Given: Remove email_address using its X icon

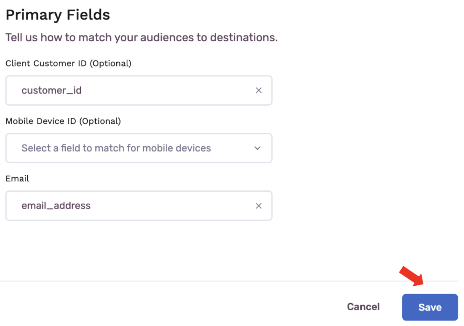Looking at the screenshot, I should pyautogui.click(x=258, y=206).
